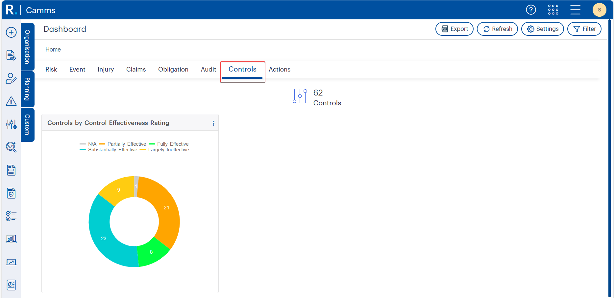This screenshot has width=614, height=298.
Task: Select the Controls tab
Action: click(242, 69)
